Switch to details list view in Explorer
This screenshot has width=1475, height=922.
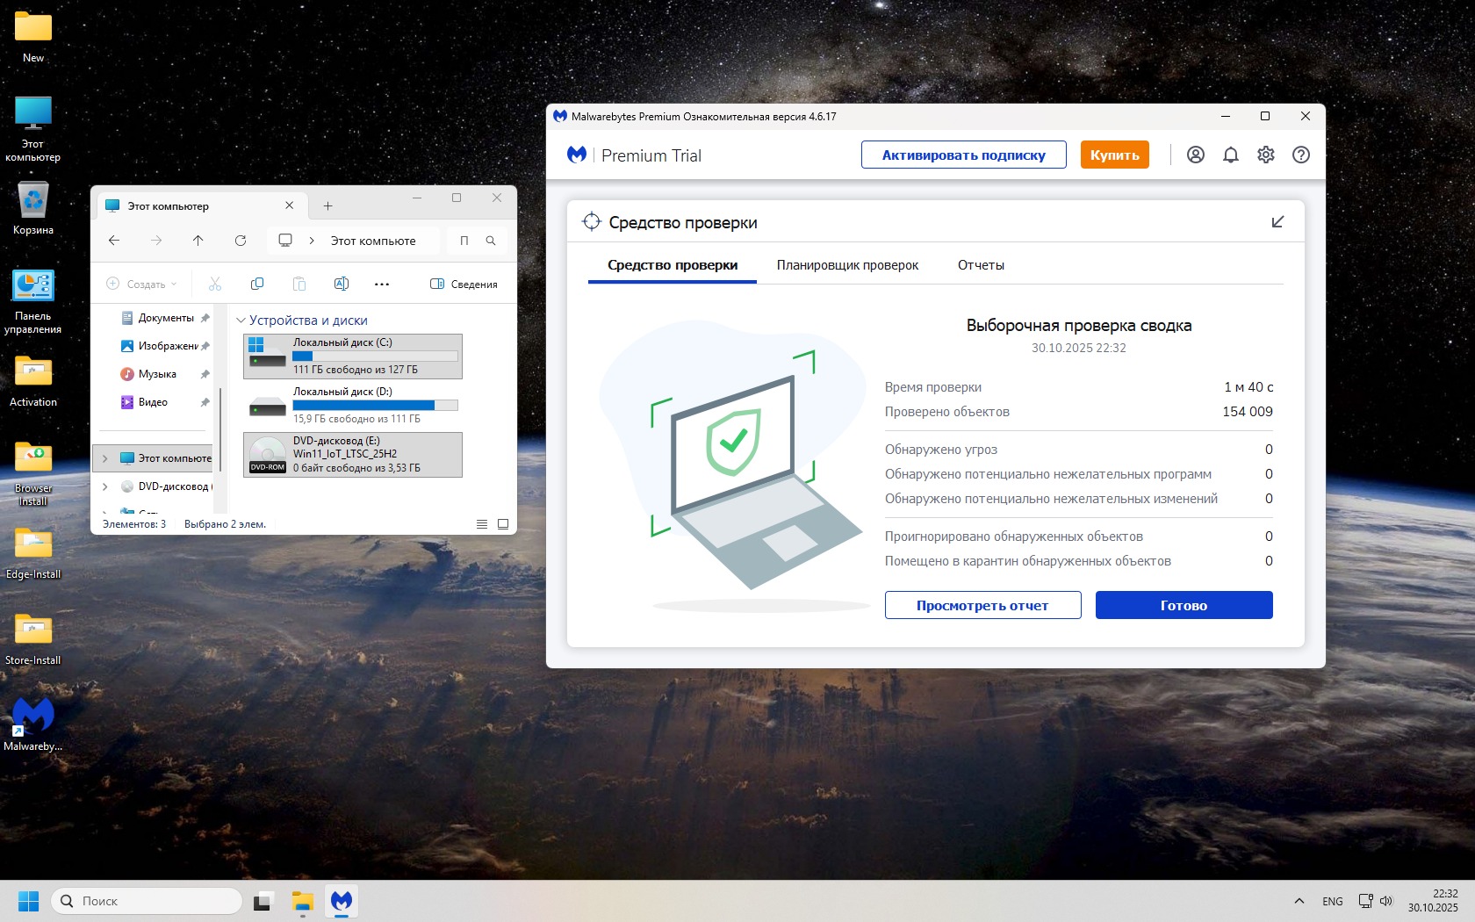click(x=482, y=524)
